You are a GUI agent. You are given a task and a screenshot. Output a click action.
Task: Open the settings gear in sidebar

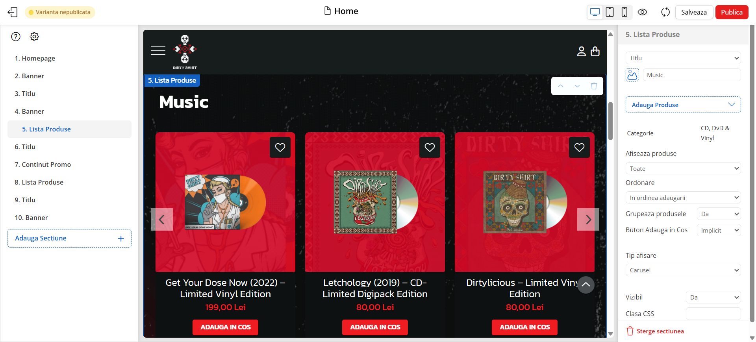(x=34, y=37)
